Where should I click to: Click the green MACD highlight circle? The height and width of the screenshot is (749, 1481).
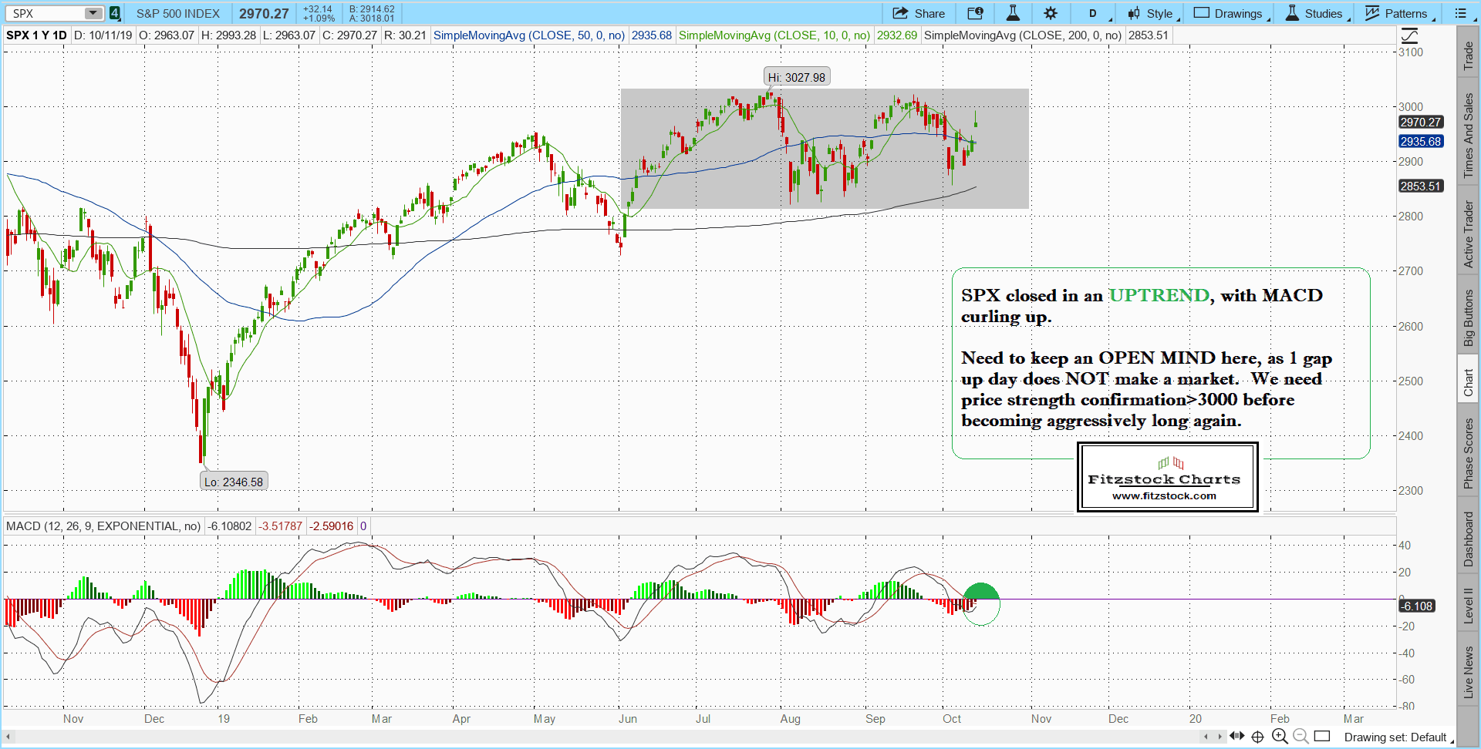[980, 603]
